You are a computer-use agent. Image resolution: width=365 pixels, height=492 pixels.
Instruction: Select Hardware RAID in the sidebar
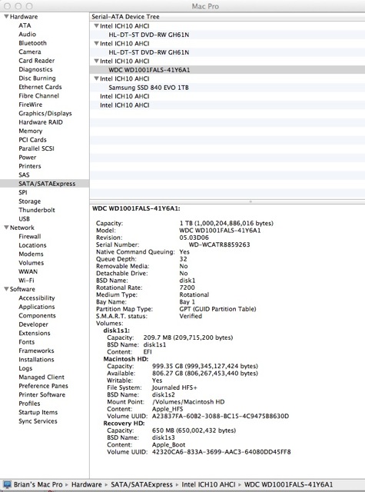41,122
